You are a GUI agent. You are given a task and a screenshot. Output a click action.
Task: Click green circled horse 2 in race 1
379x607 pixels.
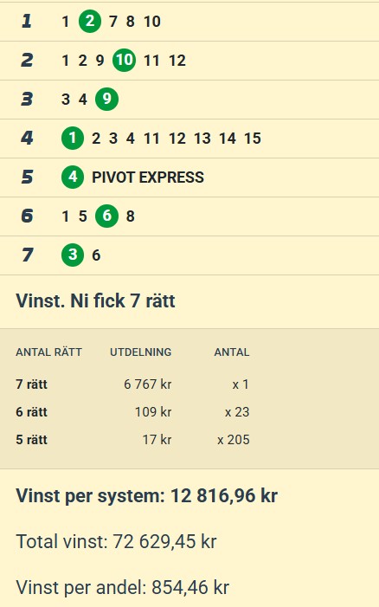tap(90, 22)
